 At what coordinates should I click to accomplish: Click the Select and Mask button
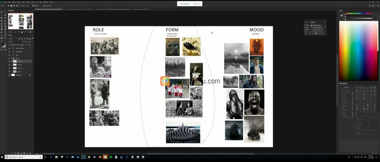coord(47,6)
